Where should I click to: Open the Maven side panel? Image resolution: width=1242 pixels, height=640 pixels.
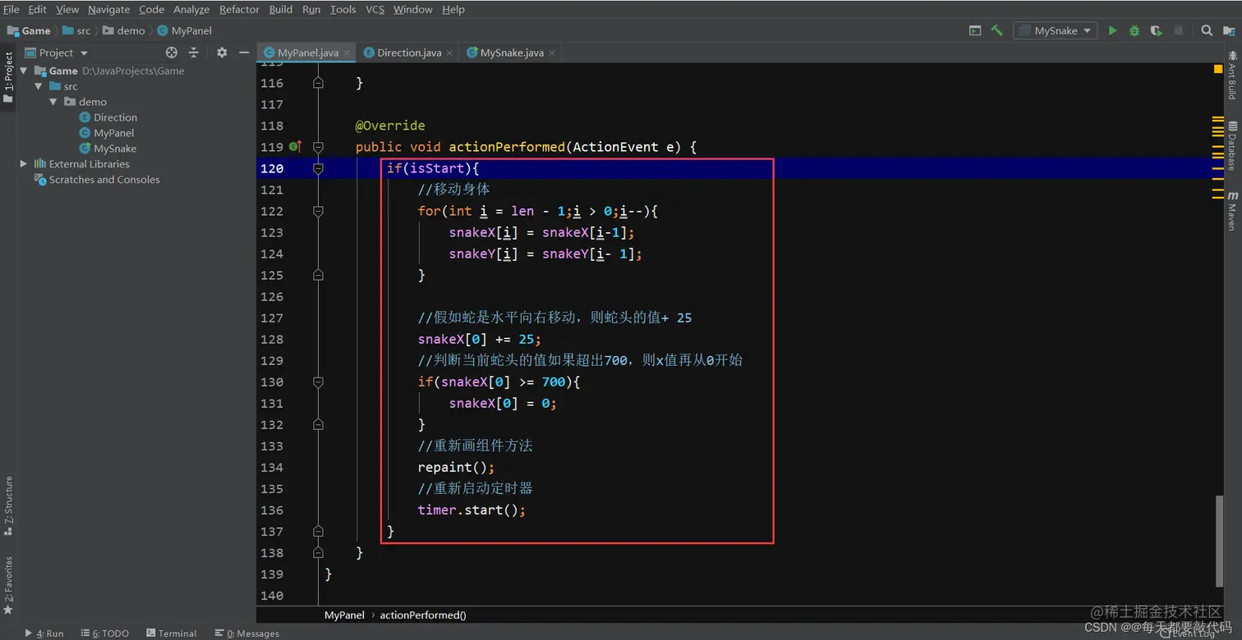(x=1232, y=212)
